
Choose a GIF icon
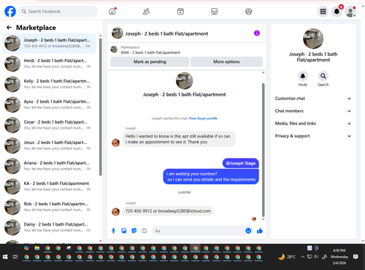tap(145, 231)
